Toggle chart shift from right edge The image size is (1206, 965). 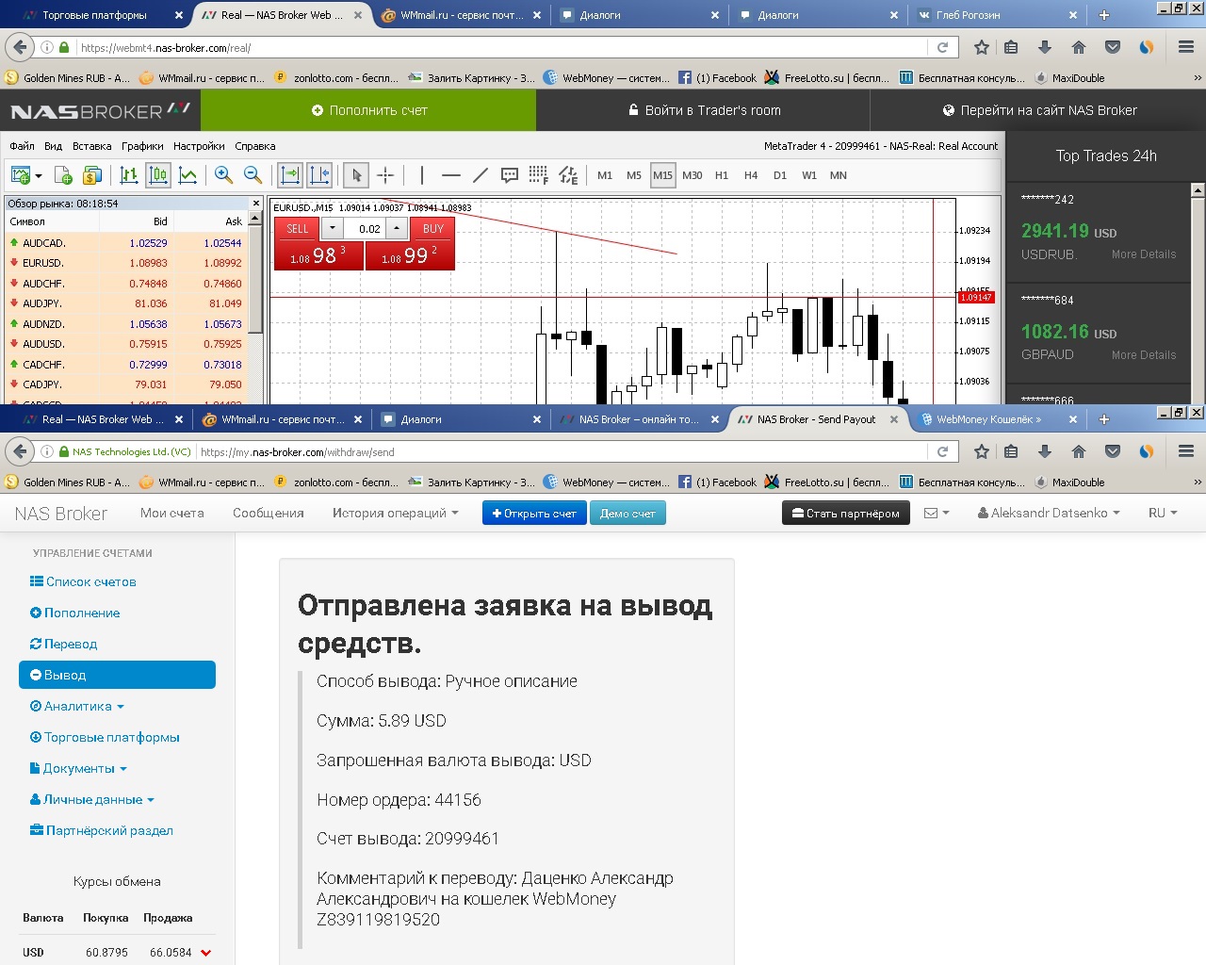coord(319,175)
